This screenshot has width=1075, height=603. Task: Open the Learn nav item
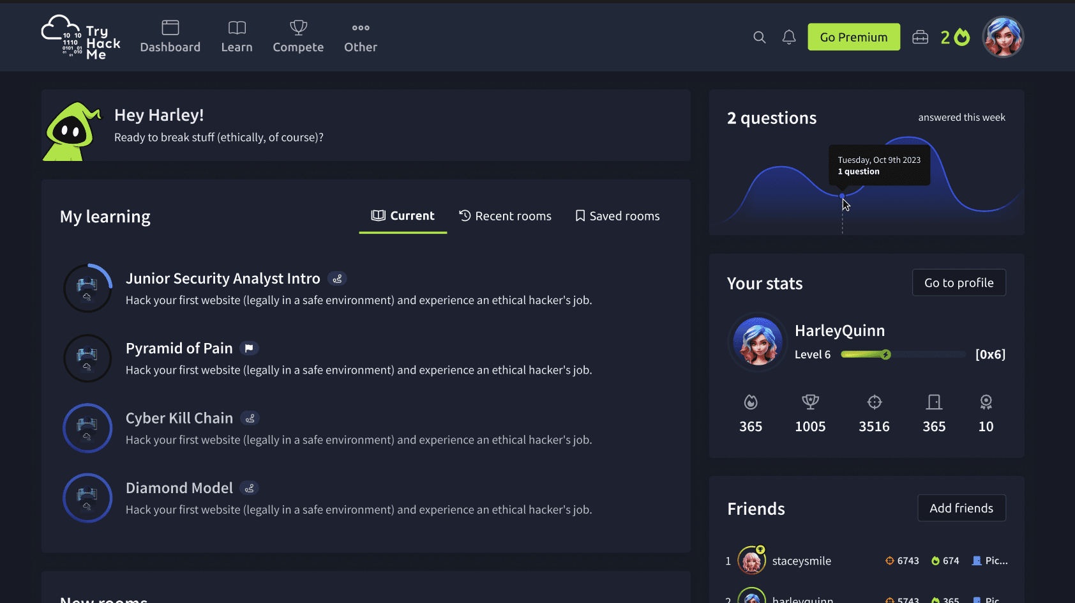click(x=237, y=37)
